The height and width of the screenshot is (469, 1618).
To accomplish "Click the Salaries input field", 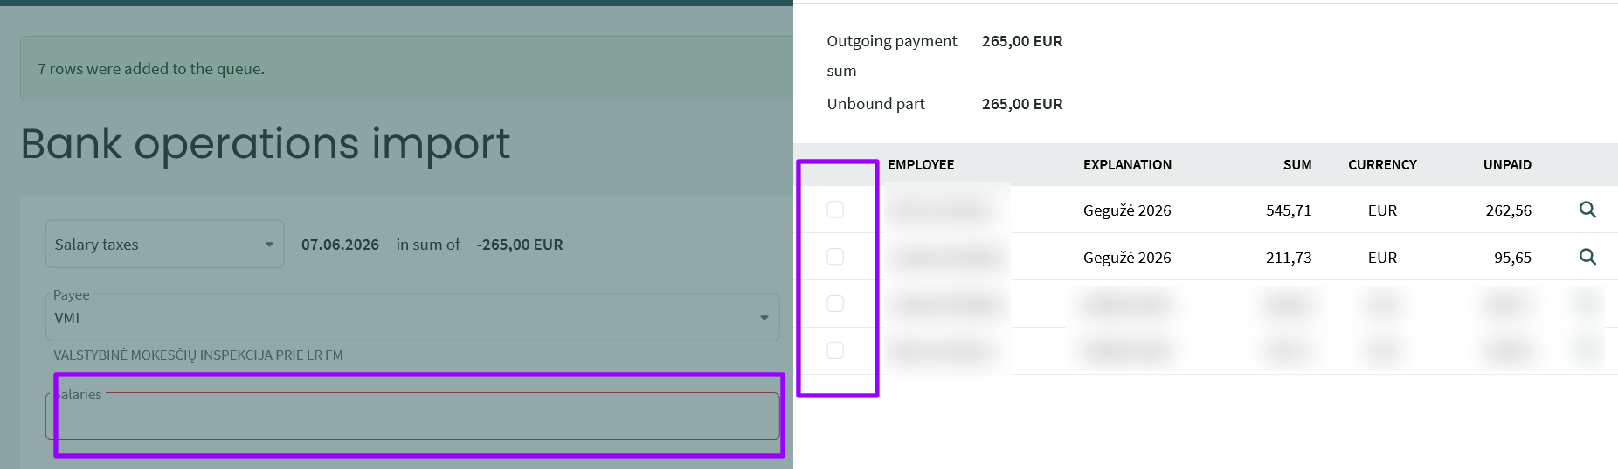I will point(412,416).
